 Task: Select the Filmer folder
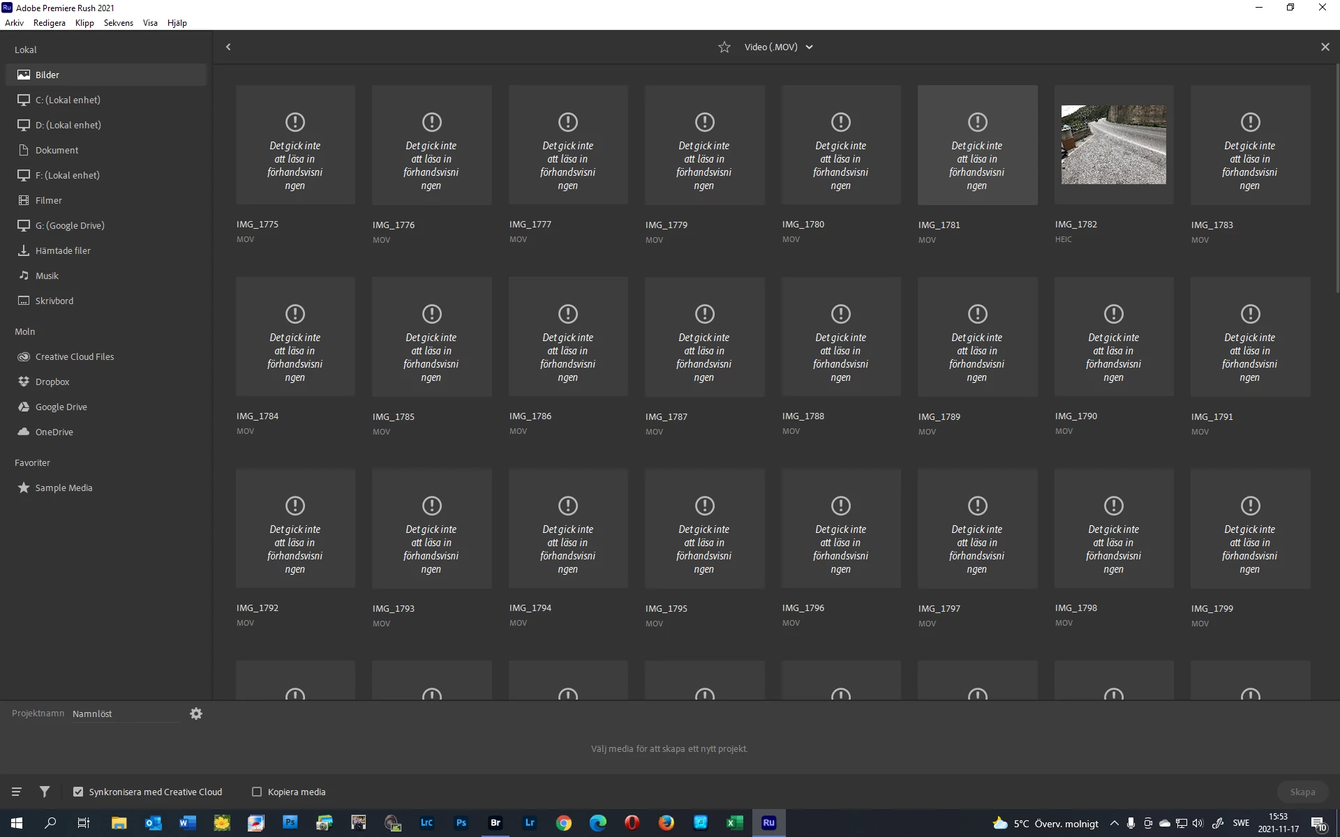tap(49, 200)
